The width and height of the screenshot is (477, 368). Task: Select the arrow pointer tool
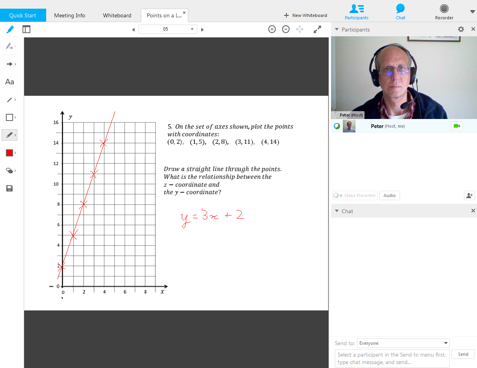(x=9, y=64)
